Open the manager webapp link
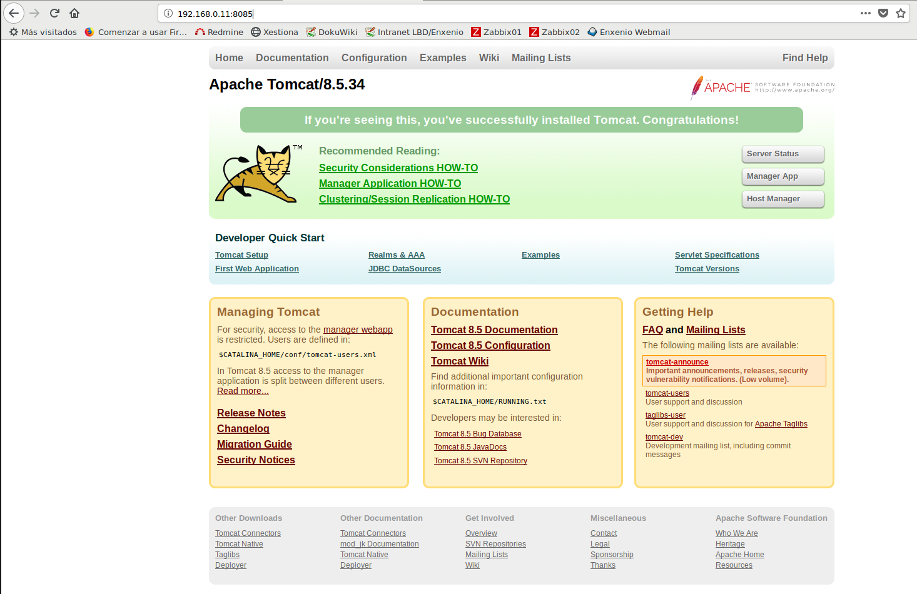This screenshot has width=917, height=594. coord(358,330)
